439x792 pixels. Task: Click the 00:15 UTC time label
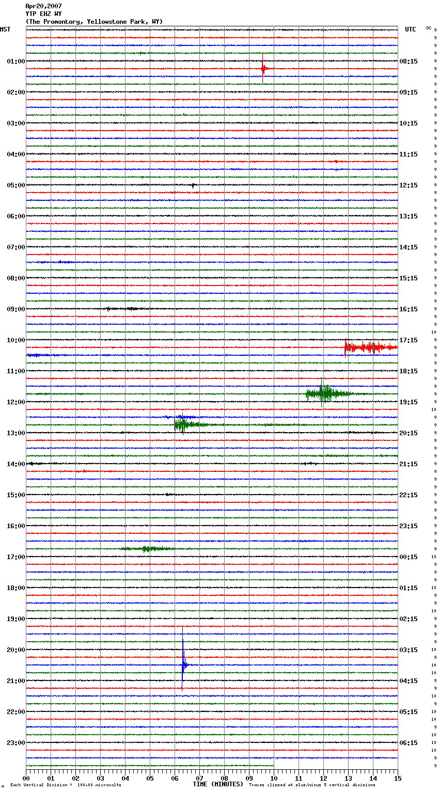pyautogui.click(x=409, y=557)
